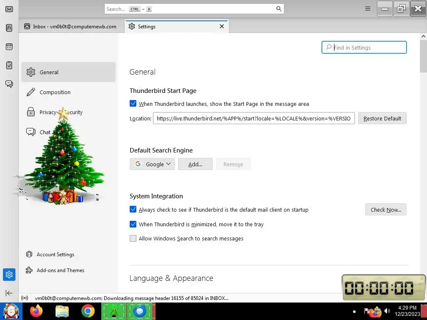Image resolution: width=427 pixels, height=320 pixels.
Task: Open Add-ons and Themes link
Action: [55, 270]
